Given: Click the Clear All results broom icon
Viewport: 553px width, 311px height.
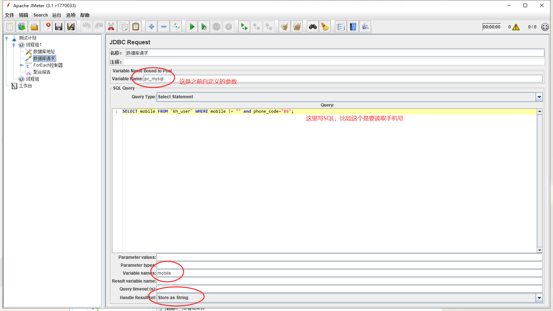Looking at the screenshot, I should pyautogui.click(x=297, y=26).
